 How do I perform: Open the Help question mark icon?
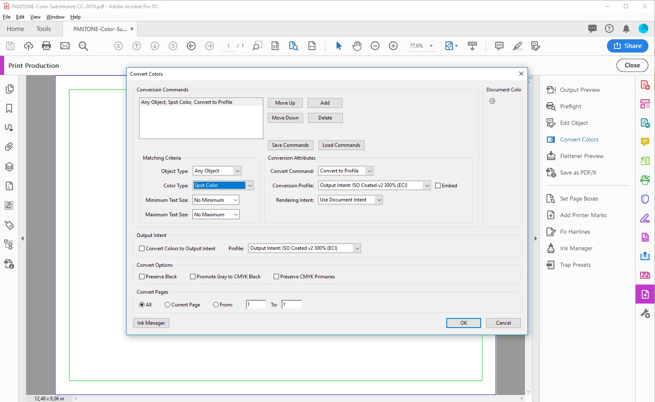tap(609, 29)
